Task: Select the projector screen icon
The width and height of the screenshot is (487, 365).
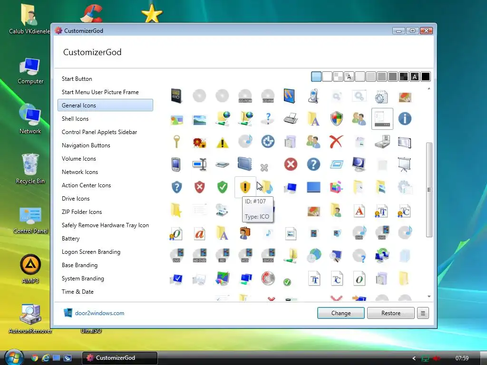Action: click(x=405, y=164)
